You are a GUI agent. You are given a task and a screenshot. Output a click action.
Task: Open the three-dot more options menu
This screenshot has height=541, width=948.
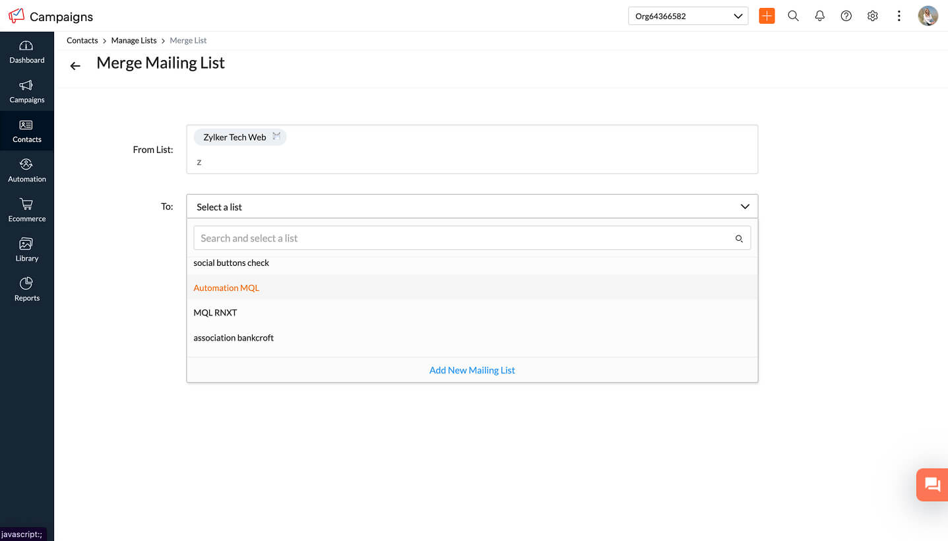pos(899,16)
